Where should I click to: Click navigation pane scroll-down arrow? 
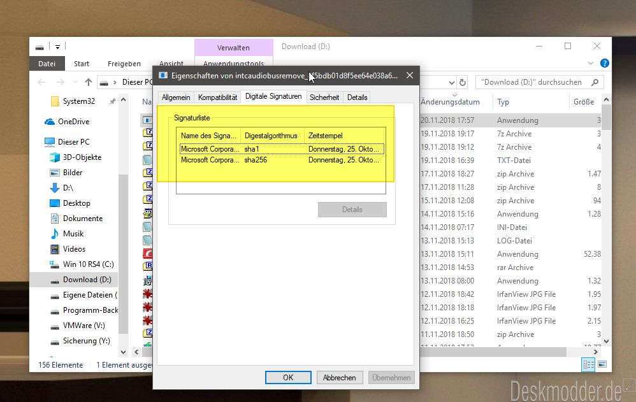[x=123, y=352]
